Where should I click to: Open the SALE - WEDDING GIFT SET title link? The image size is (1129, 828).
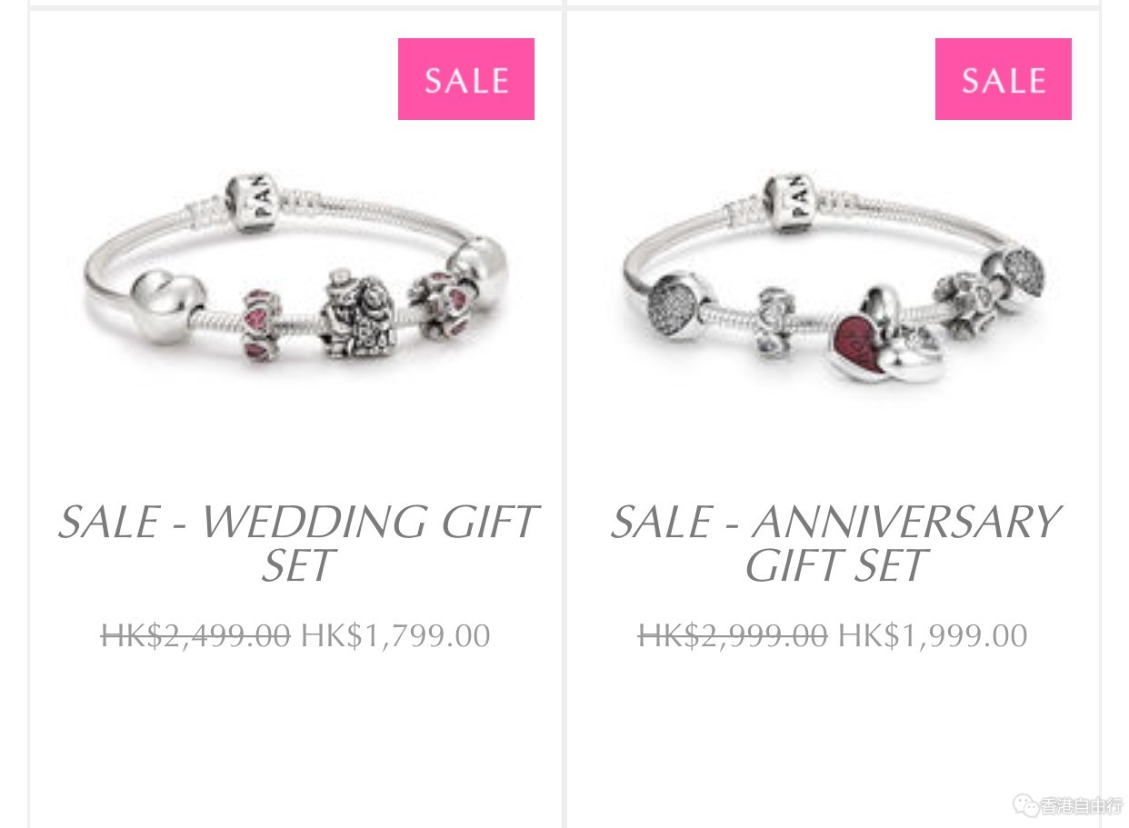(x=296, y=544)
